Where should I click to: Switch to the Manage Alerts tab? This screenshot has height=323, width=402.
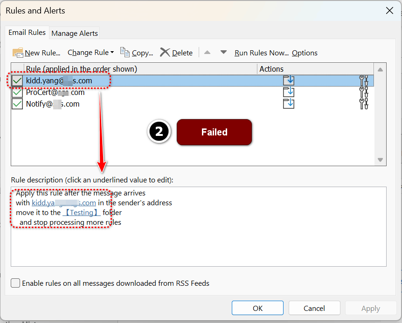point(74,33)
